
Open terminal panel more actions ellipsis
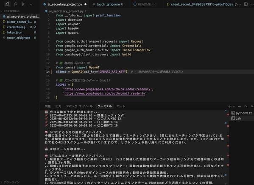pos(240,106)
